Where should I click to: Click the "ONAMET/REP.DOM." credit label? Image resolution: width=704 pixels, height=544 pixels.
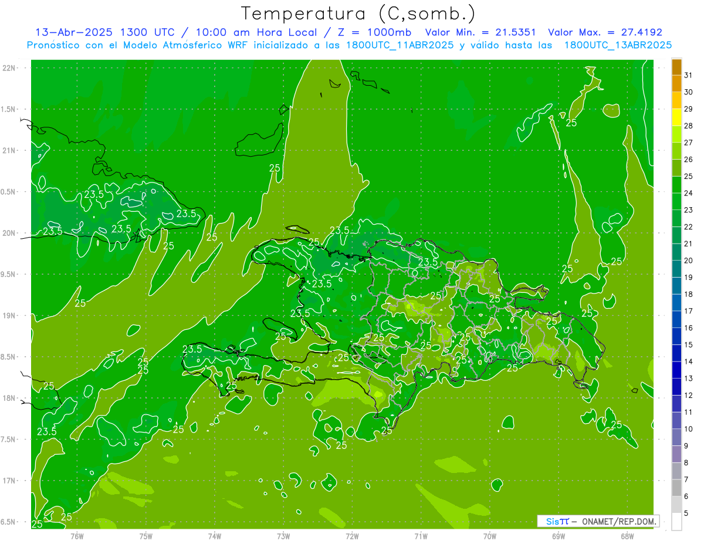click(620, 521)
